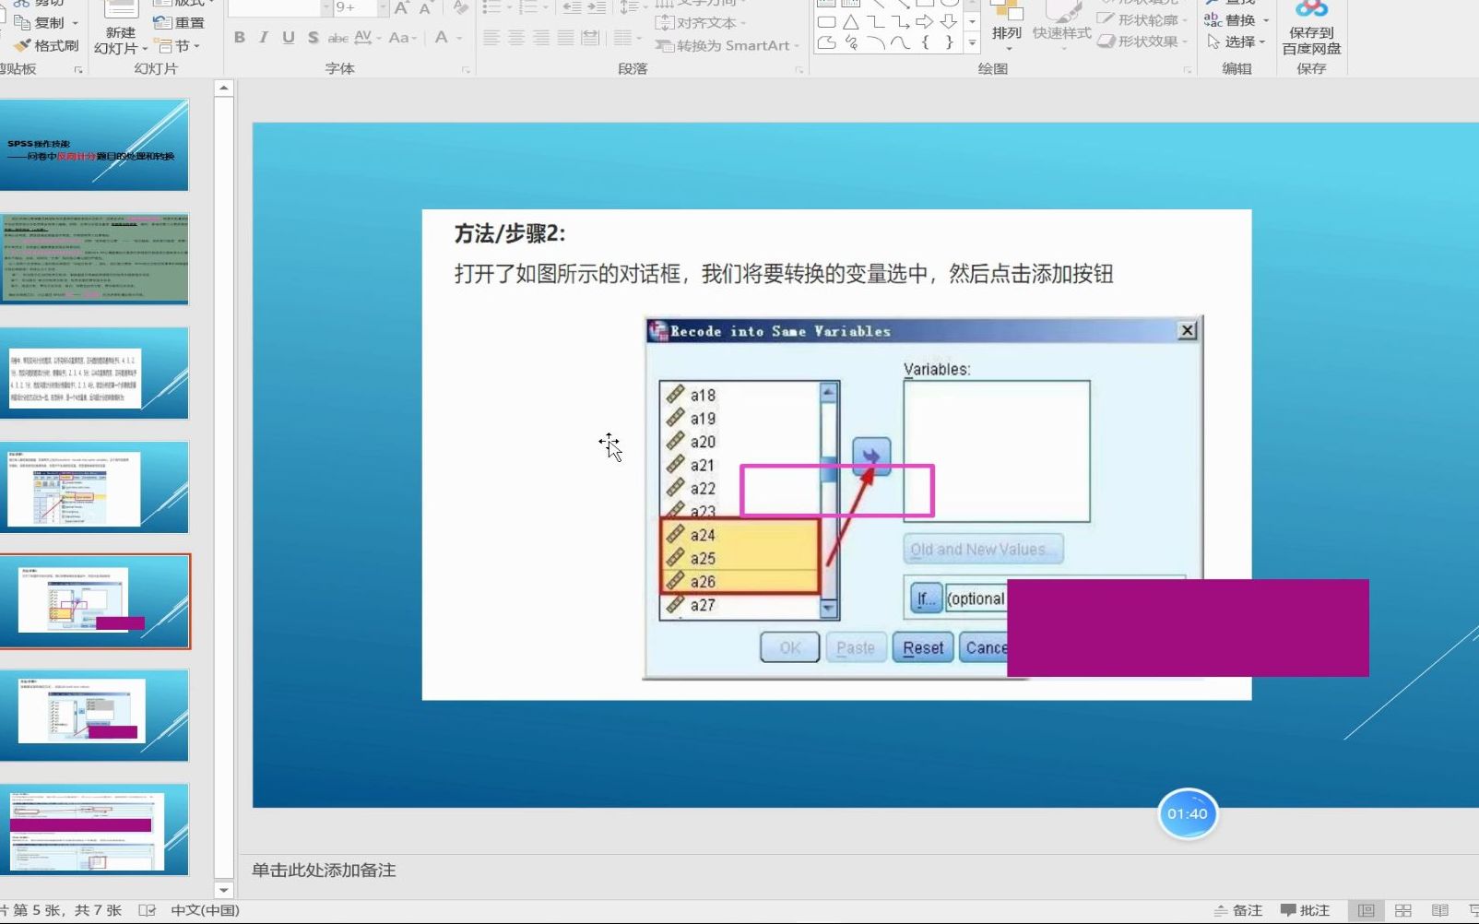Click the 01:40 recording timer bubble
This screenshot has width=1479, height=924.
(x=1188, y=814)
